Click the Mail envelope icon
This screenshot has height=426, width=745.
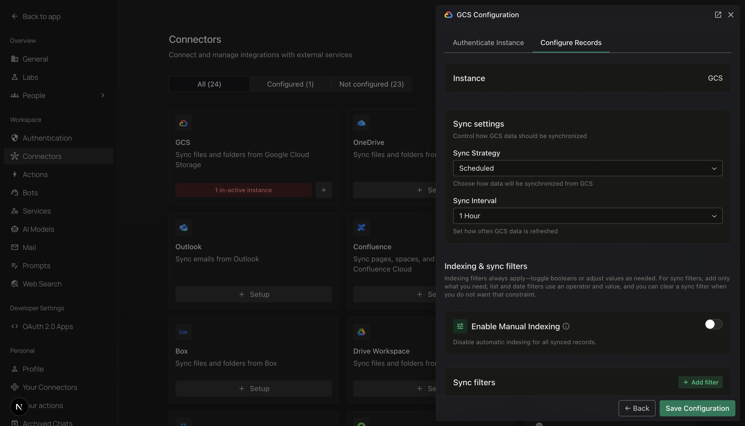pyautogui.click(x=15, y=247)
